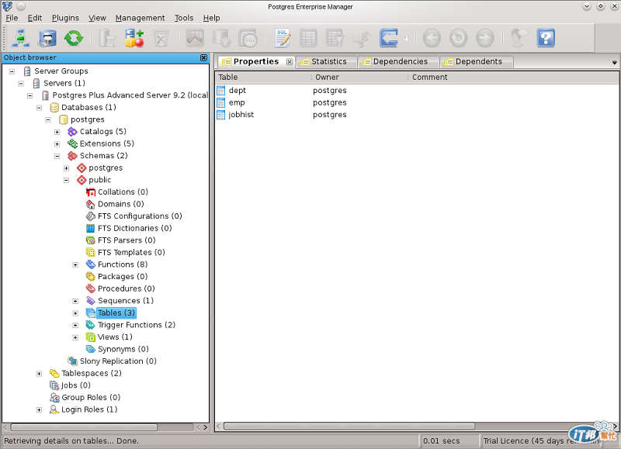Create a new object with the plus blocks icon

134,38
